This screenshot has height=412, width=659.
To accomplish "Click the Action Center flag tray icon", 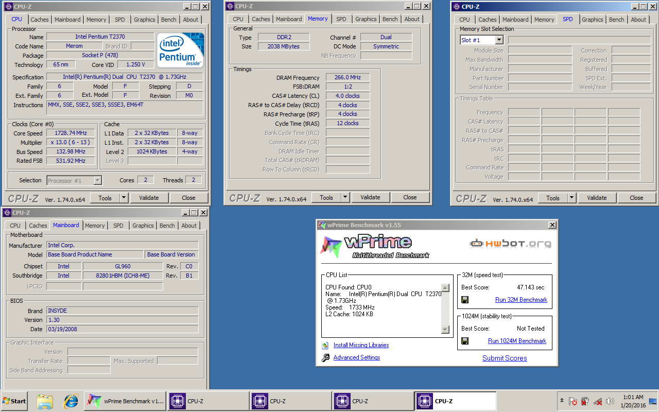I will [x=573, y=401].
